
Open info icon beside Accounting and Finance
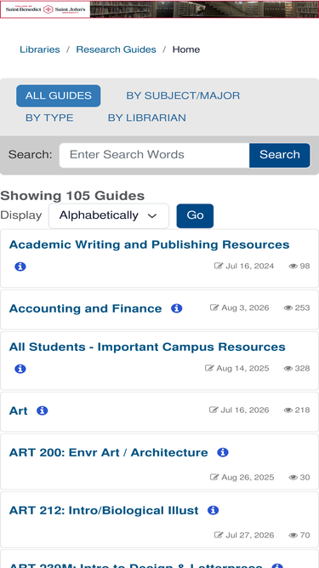pos(176,308)
